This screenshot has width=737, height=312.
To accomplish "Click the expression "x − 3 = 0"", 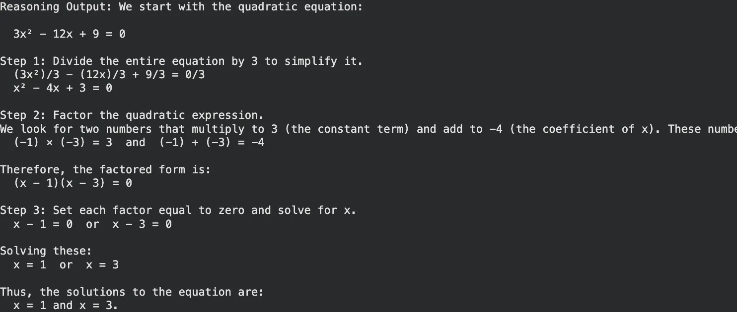I will (142, 224).
